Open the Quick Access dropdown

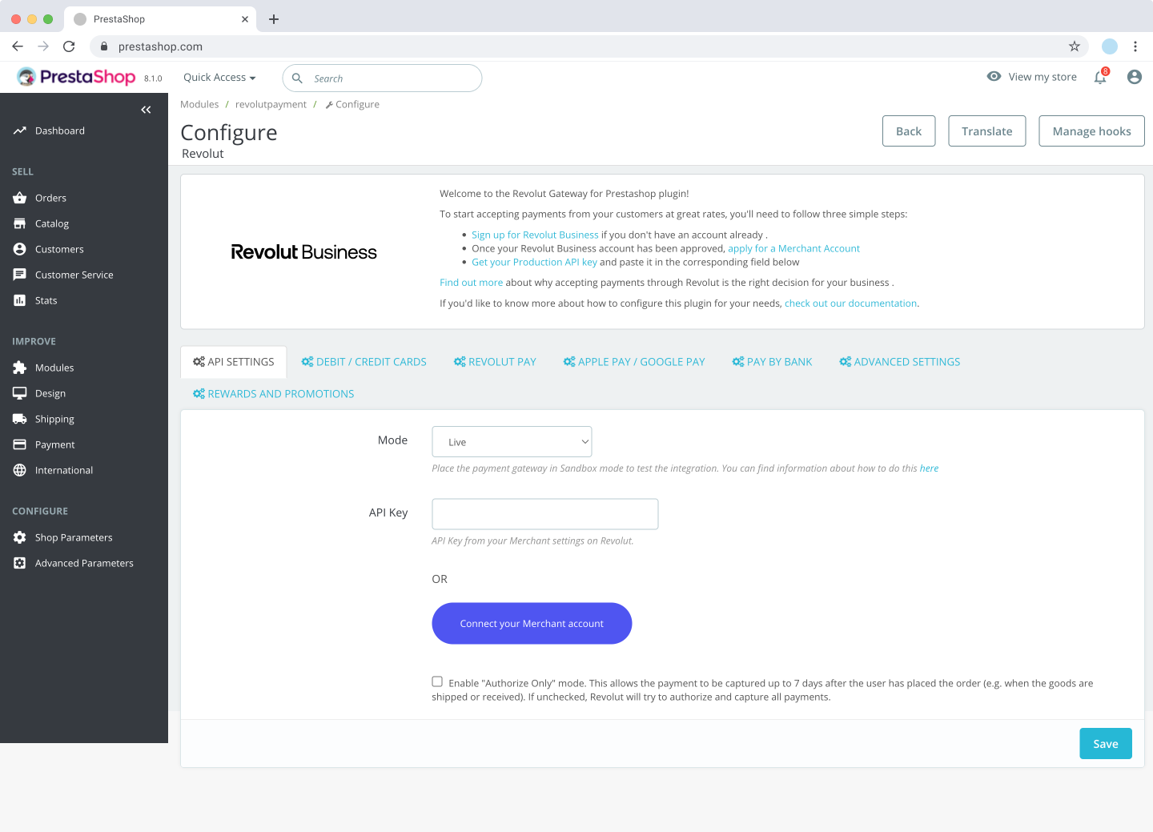pos(219,78)
